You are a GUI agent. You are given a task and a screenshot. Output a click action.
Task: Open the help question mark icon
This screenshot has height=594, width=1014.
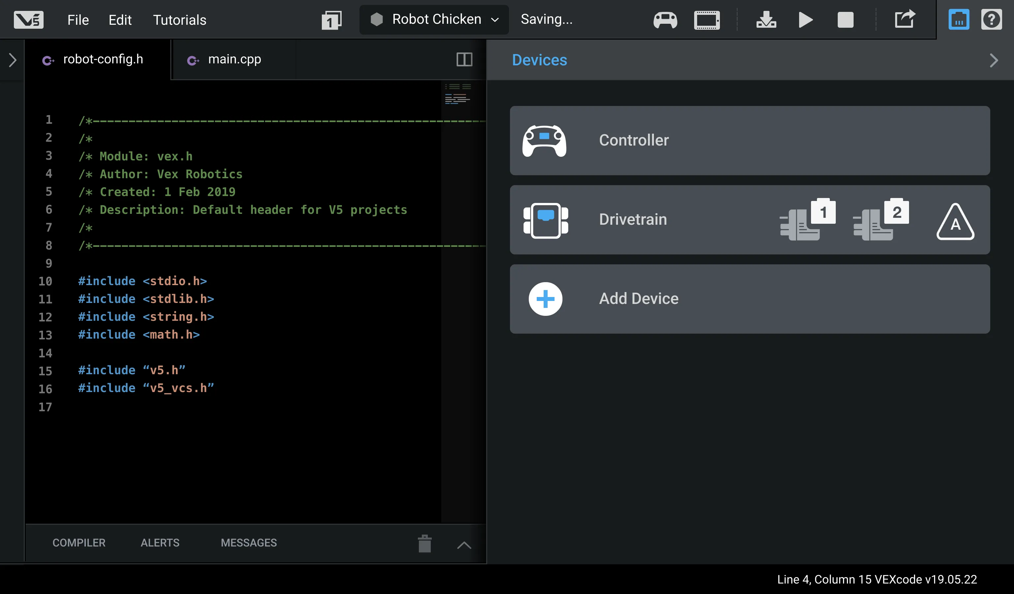coord(991,20)
